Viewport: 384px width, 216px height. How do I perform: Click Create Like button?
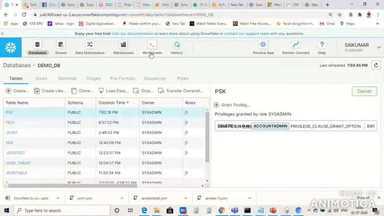coord(50,91)
